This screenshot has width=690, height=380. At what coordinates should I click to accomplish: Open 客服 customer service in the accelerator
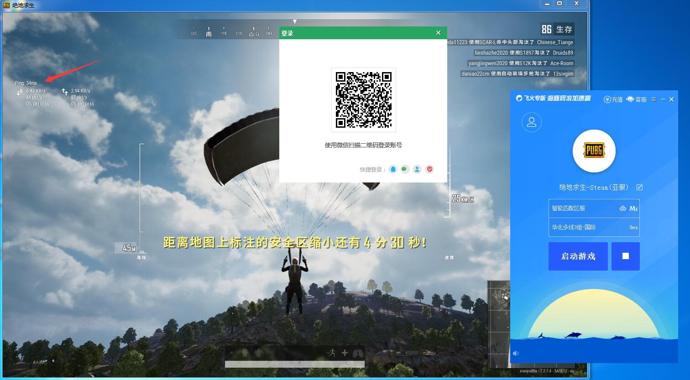[x=637, y=99]
